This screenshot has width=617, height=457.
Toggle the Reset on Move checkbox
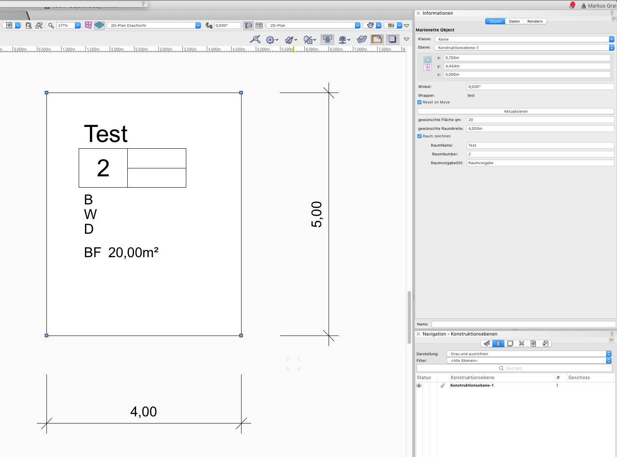419,102
